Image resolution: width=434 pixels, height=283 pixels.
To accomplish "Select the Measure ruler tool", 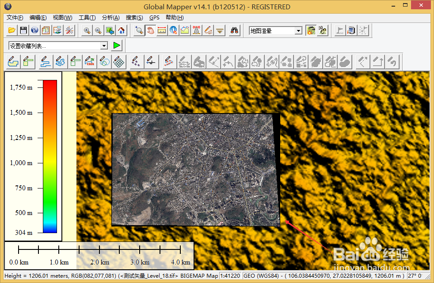I will 162,30.
